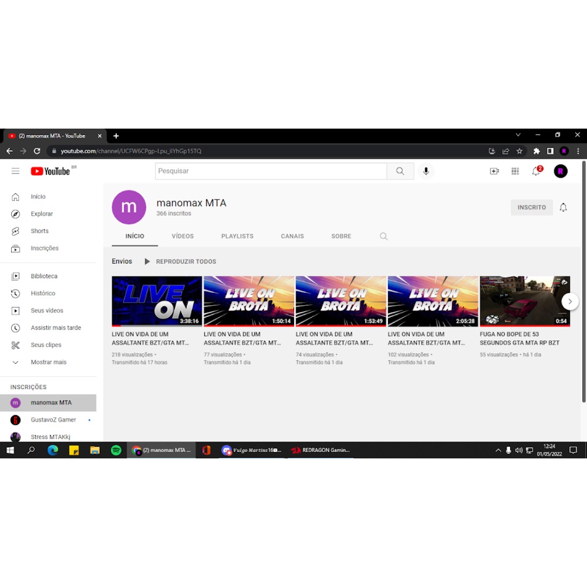This screenshot has width=587, height=587.
Task: Close the manomax MTA - YouTube tab
Action: tap(100, 136)
